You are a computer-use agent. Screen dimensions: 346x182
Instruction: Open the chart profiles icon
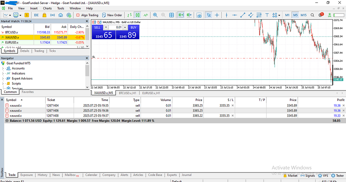[x=16, y=15]
